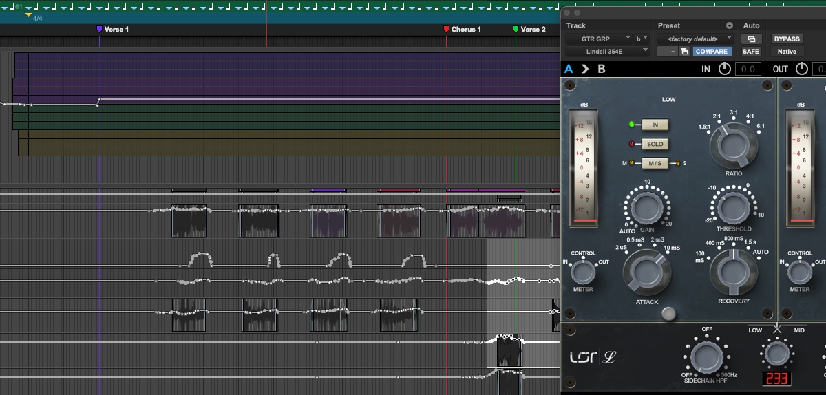The height and width of the screenshot is (395, 826).
Task: Click the Track header label
Action: pyautogui.click(x=576, y=26)
